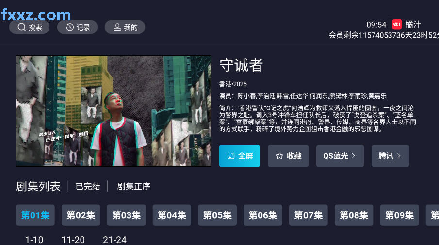Select episode range 1-10 tab

[x=34, y=240]
